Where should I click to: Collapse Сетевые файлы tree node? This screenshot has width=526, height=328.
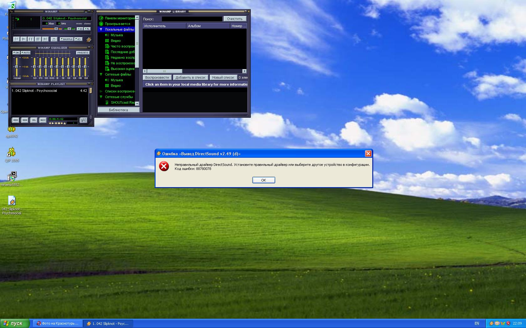[101, 74]
